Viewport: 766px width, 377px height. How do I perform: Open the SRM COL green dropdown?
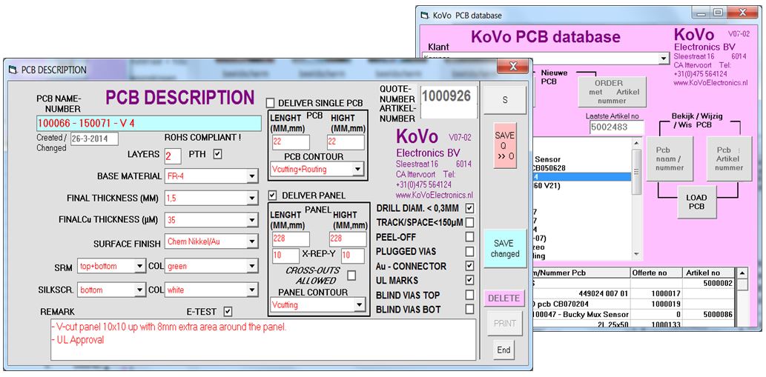click(252, 267)
